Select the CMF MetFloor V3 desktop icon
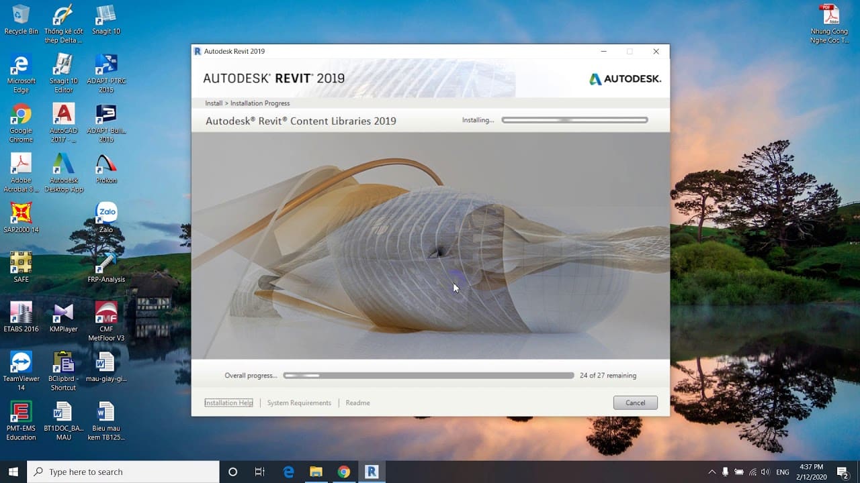Viewport: 860px width, 483px height. point(106,322)
